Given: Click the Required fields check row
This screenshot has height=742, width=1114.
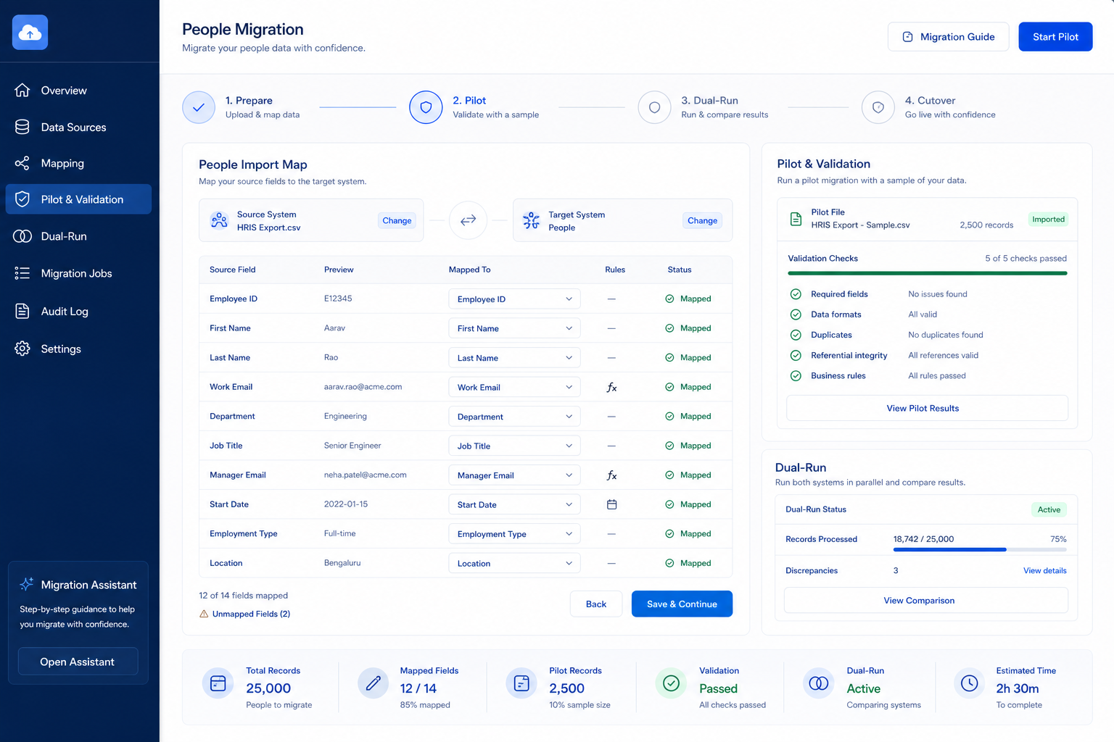Looking at the screenshot, I should tap(927, 294).
